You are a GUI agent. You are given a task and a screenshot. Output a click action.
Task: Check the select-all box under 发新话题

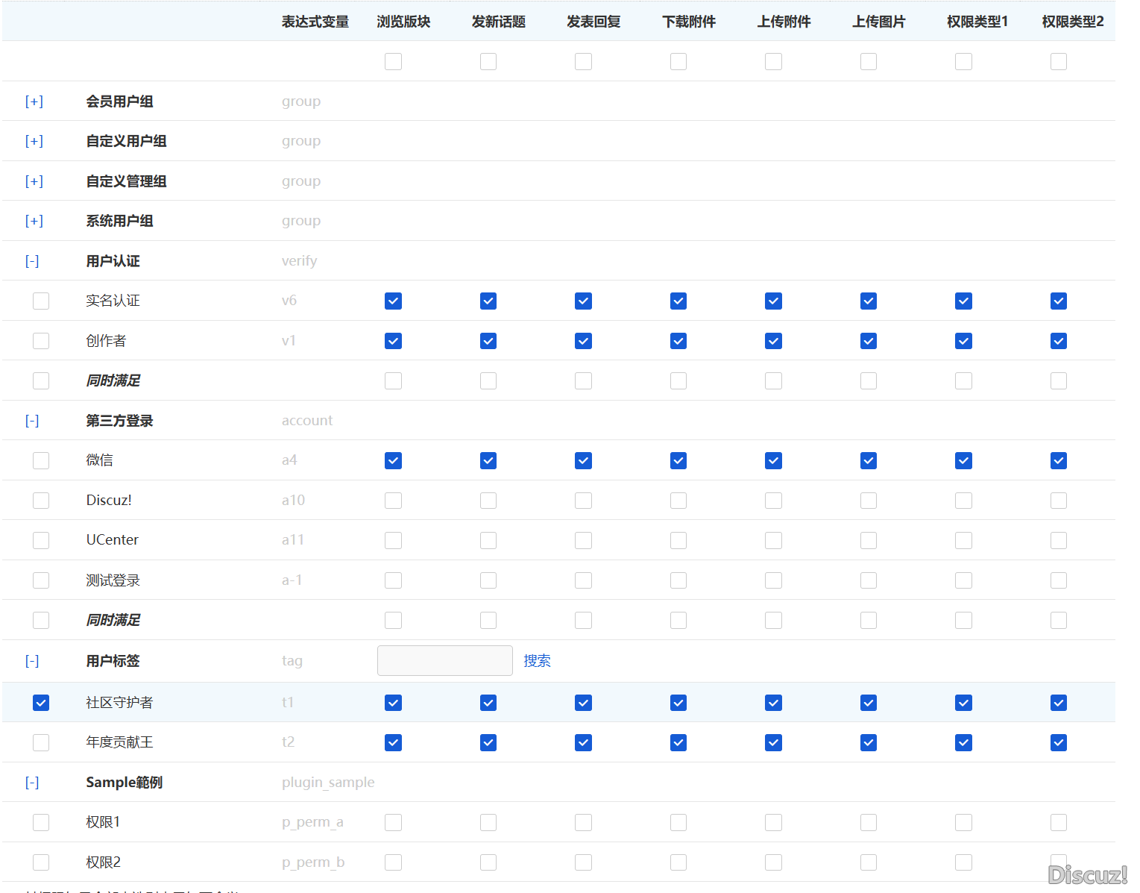pos(488,61)
